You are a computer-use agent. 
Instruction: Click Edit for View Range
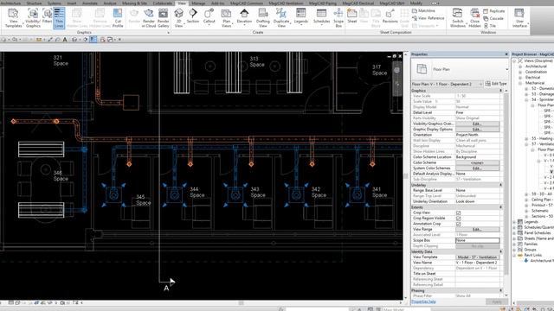tap(477, 229)
